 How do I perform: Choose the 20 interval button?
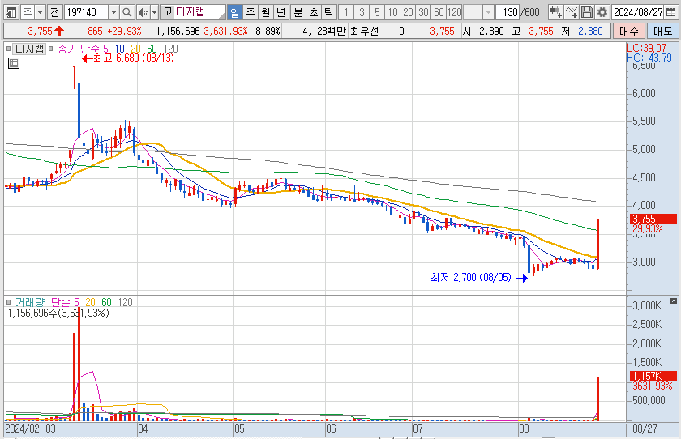408,12
